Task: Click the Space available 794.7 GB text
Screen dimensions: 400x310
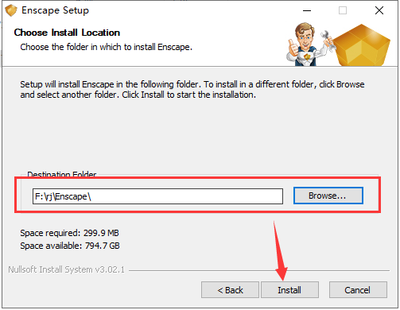Action: [x=70, y=246]
